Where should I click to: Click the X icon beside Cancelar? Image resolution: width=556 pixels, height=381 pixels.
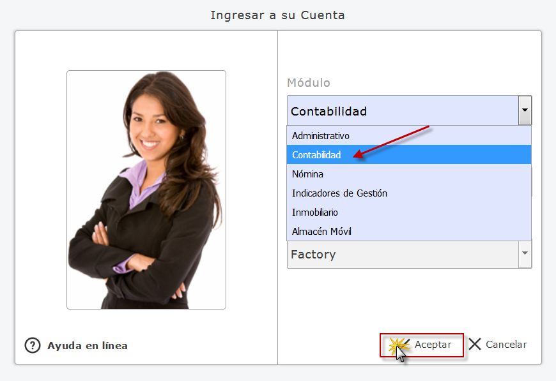pyautogui.click(x=475, y=344)
